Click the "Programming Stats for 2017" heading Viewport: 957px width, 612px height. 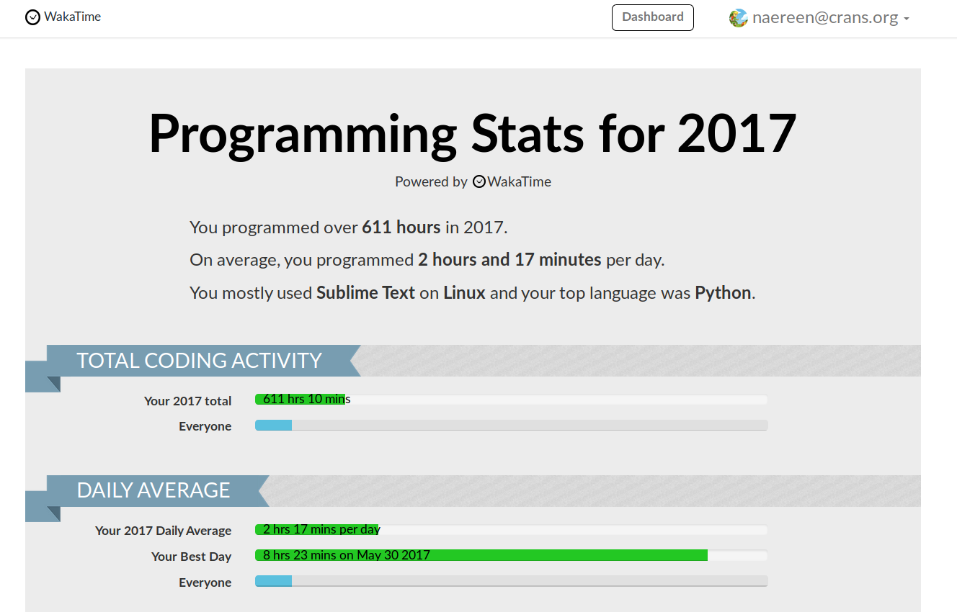tap(473, 133)
